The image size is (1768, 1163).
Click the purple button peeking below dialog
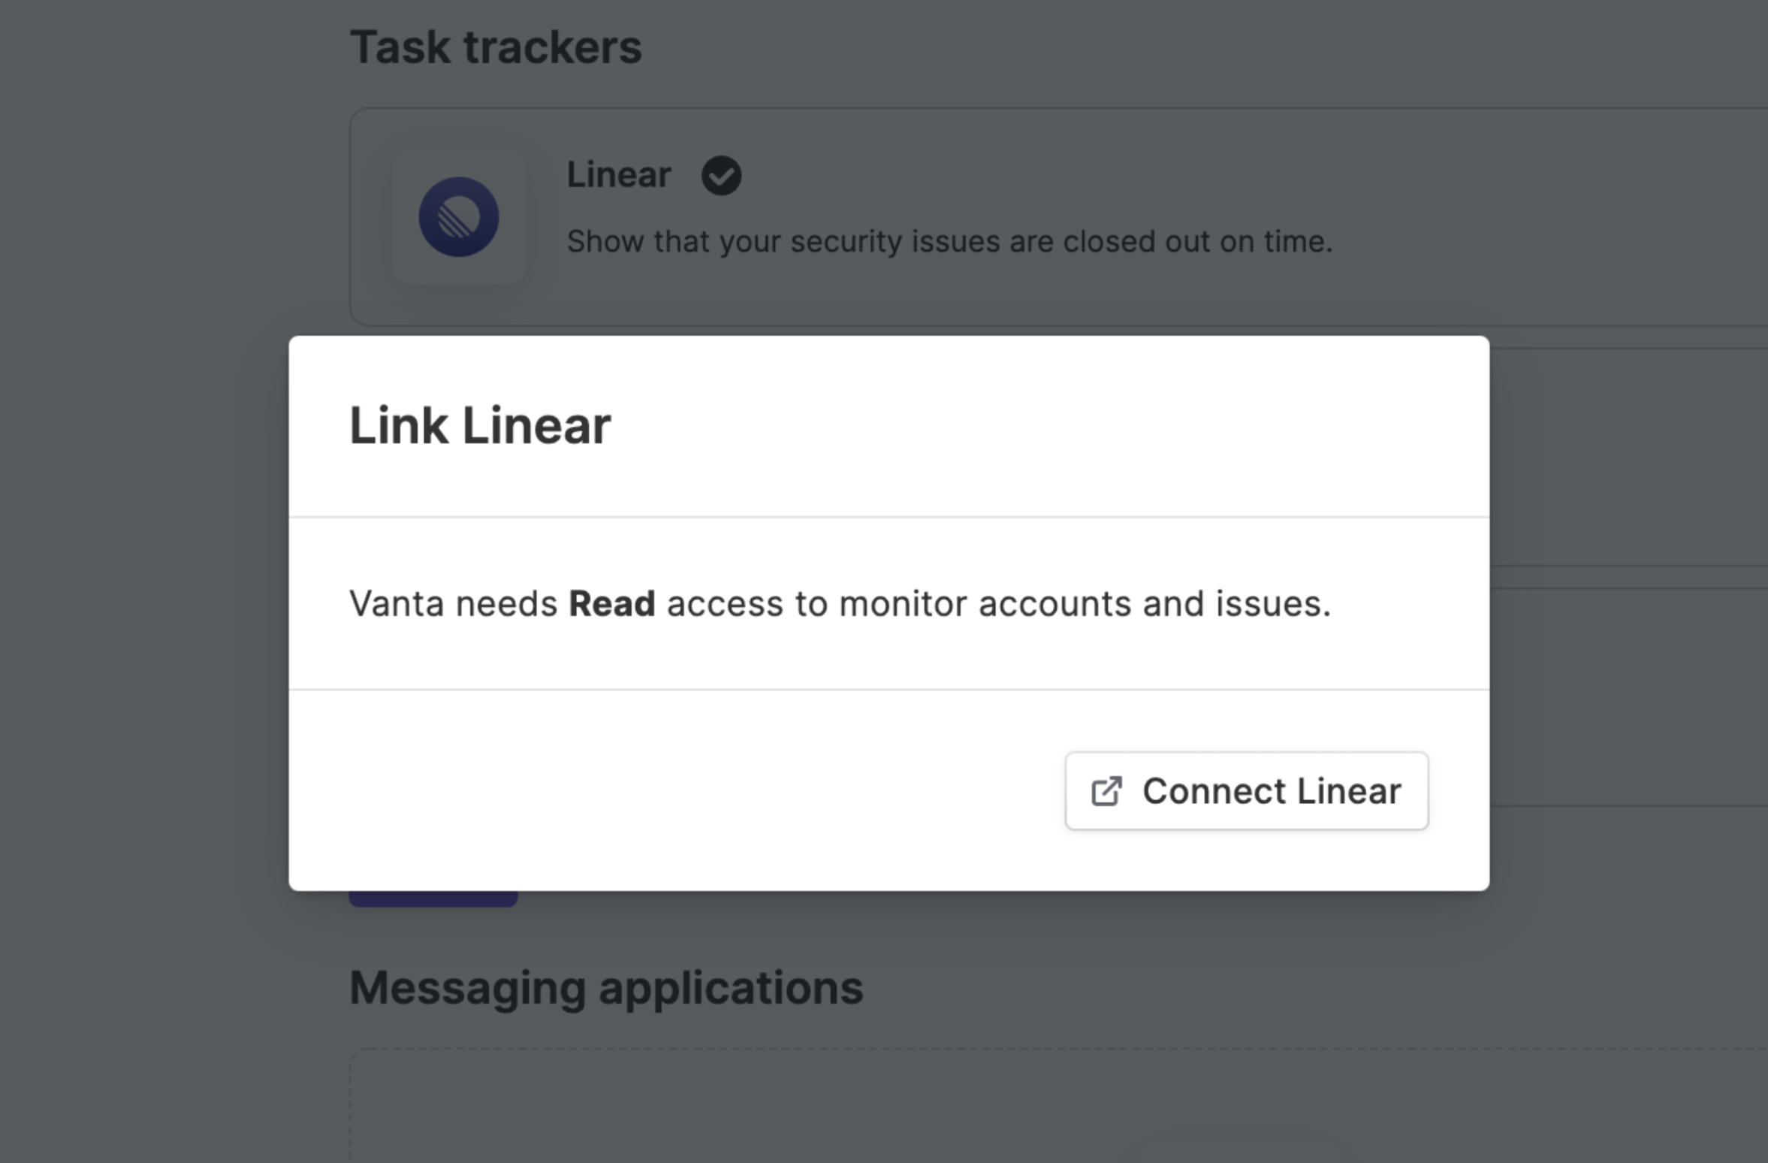point(433,899)
